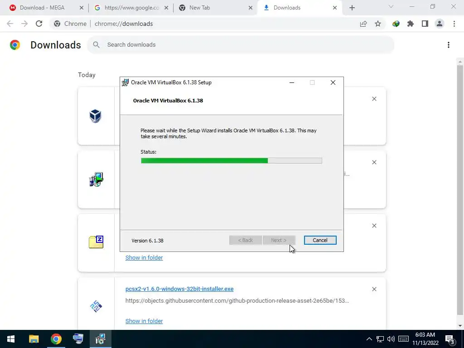The image size is (464, 348).
Task: Open the Chrome profile avatar
Action: tap(440, 24)
